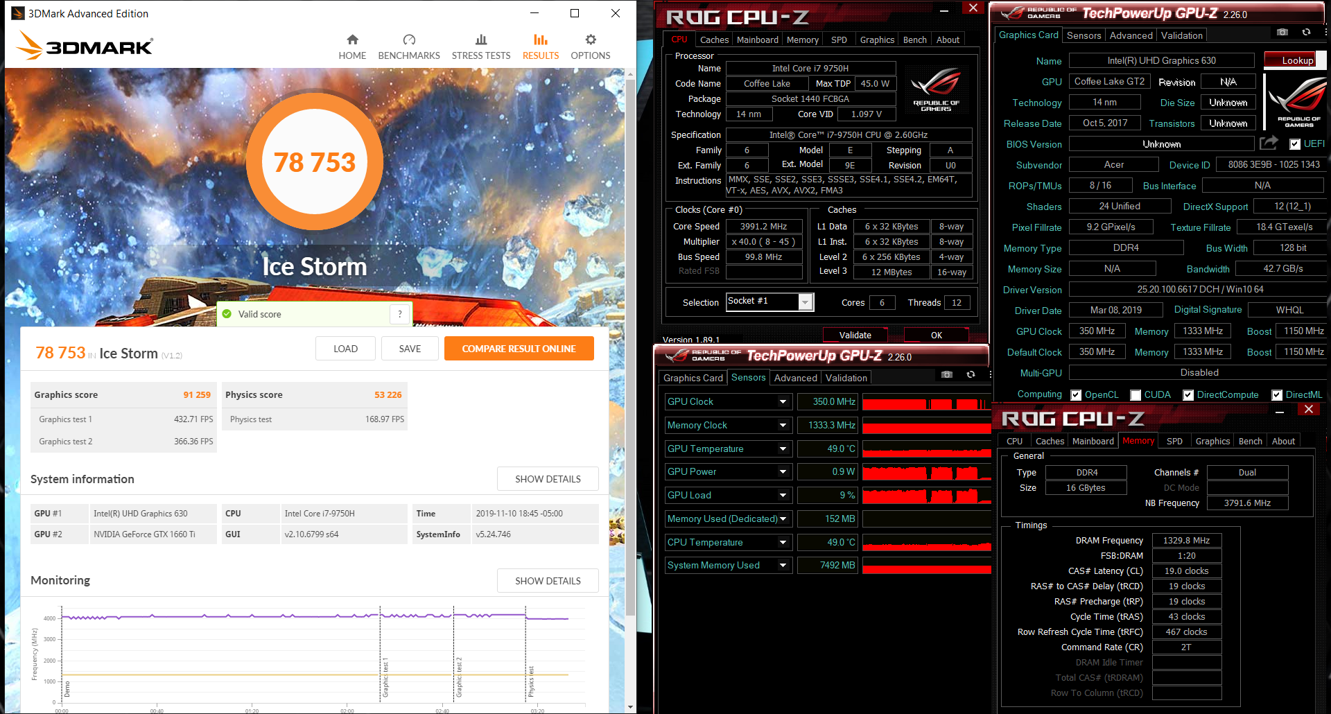Viewport: 1331px width, 714px height.
Task: Open Validation tab in GPU-Z Sensors window
Action: coord(846,378)
